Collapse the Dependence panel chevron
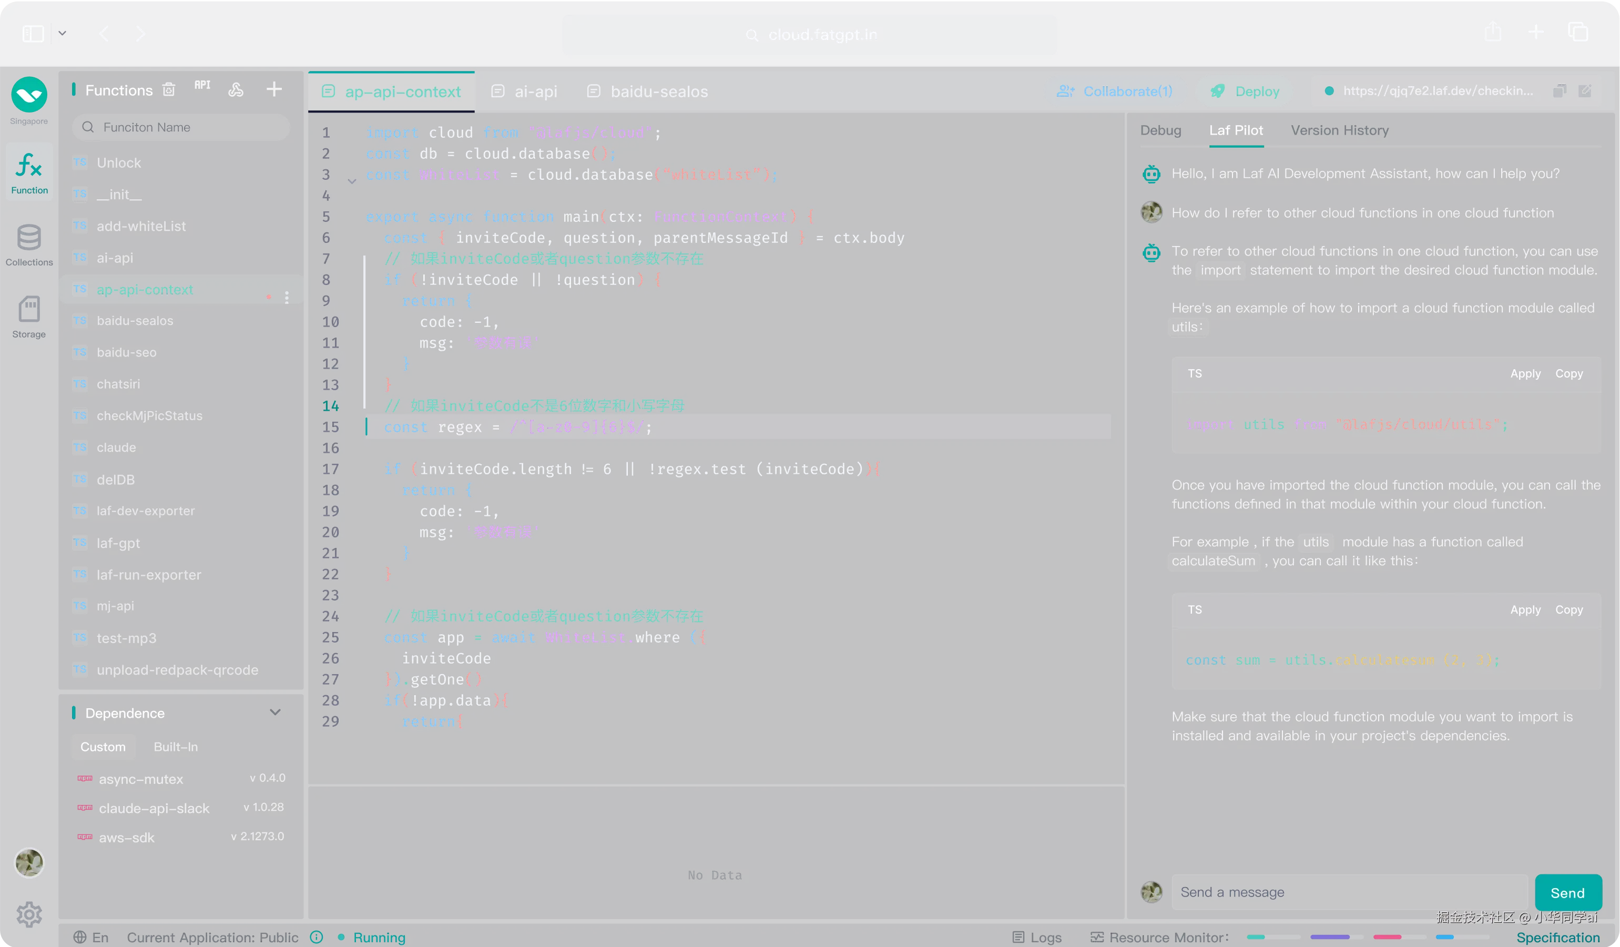Viewport: 1620px width, 947px height. 275,712
